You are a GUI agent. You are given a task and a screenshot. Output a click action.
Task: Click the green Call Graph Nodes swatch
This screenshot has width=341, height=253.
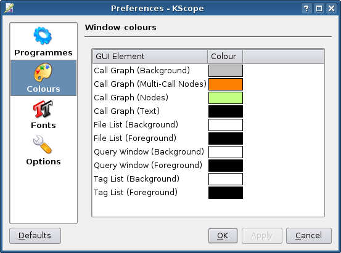[x=226, y=98]
